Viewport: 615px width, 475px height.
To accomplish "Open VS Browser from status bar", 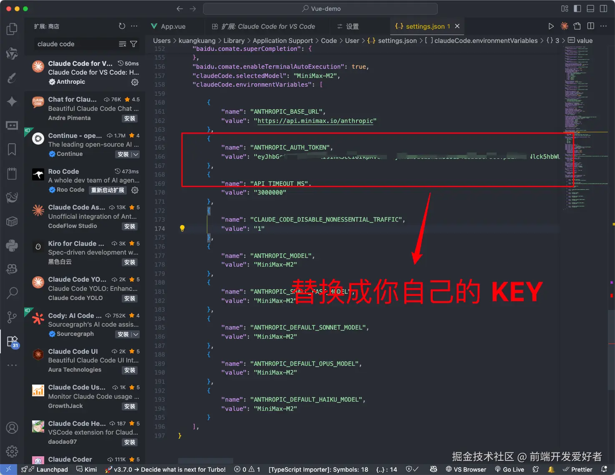I will click(466, 470).
